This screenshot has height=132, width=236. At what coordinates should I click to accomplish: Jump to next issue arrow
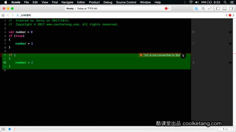point(233,15)
